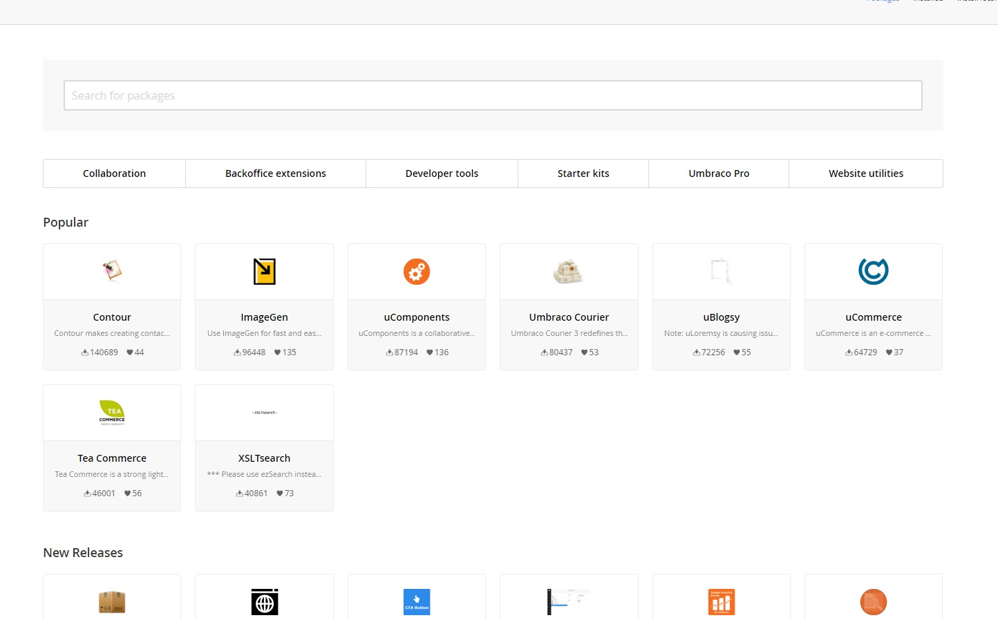Viewport: 998px width, 620px height.
Task: Click the heart icon beside 135 on ImageGen
Action: pos(277,353)
